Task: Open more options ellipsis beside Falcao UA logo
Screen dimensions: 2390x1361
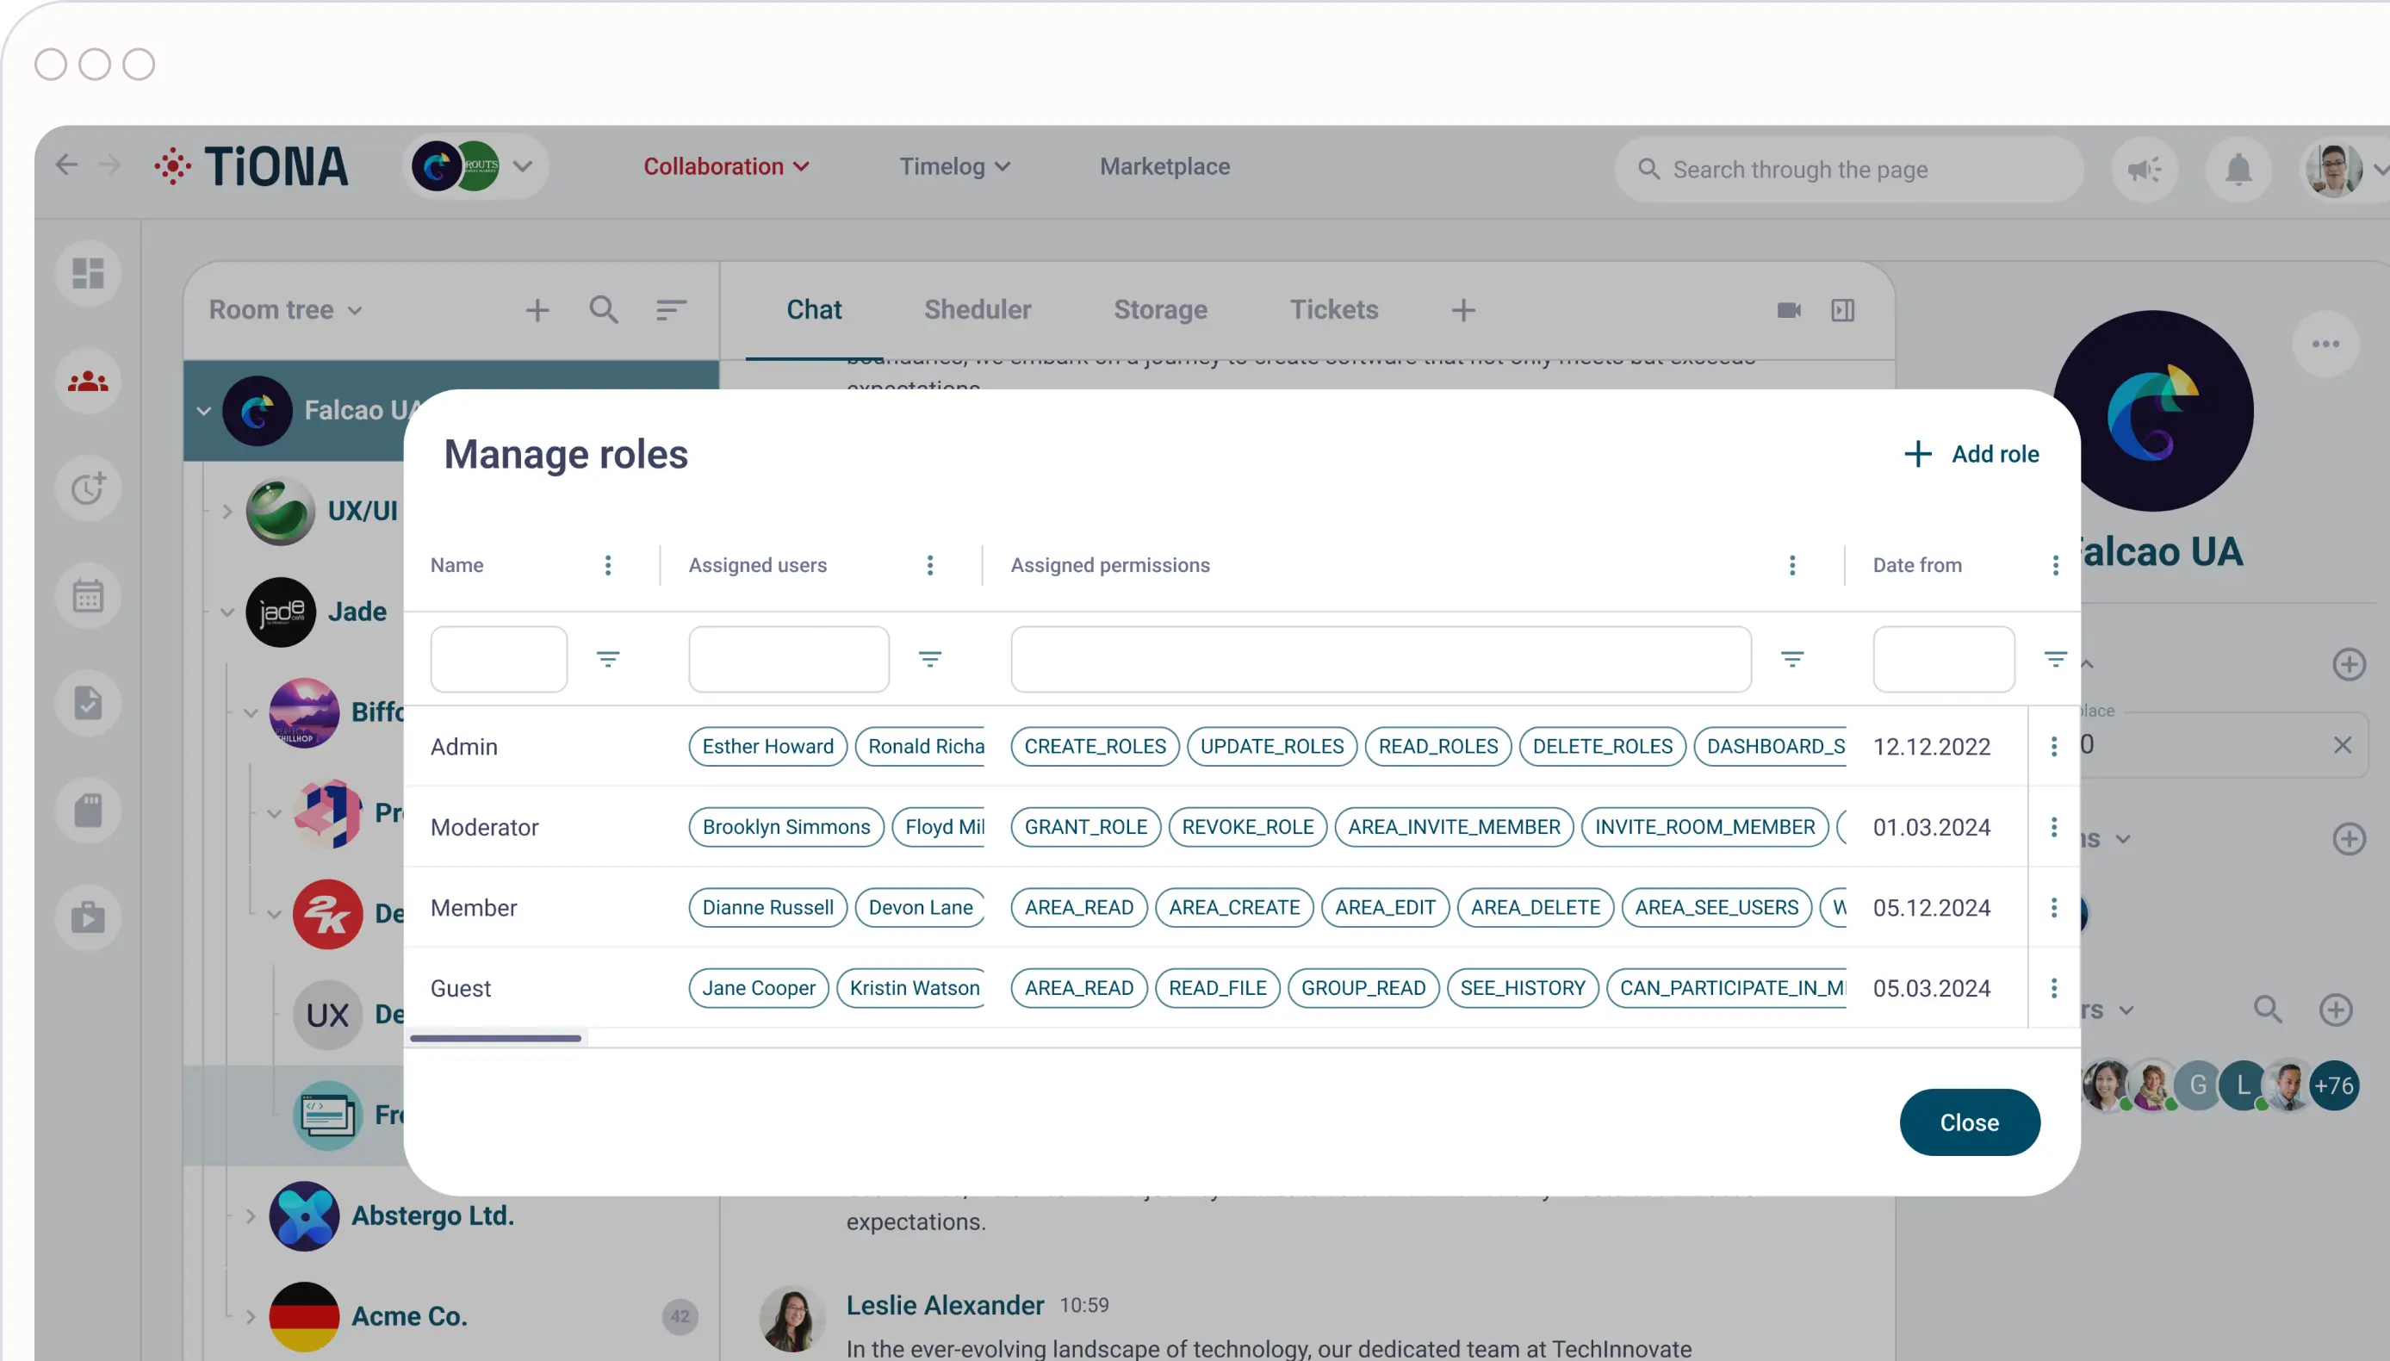Action: coord(2325,343)
